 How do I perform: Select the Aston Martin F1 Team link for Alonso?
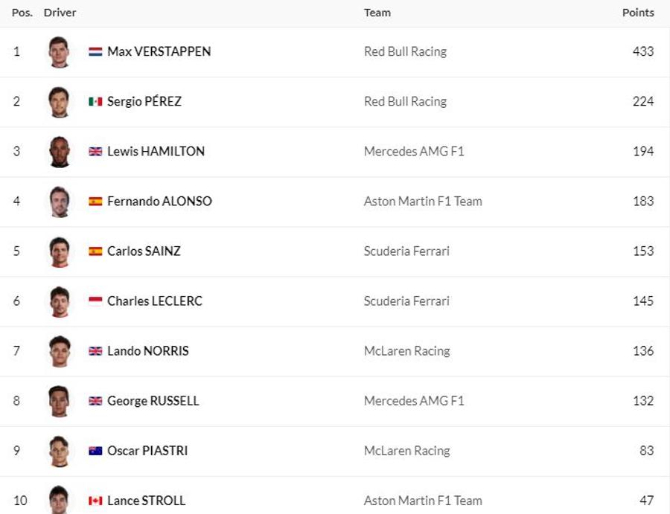(423, 202)
